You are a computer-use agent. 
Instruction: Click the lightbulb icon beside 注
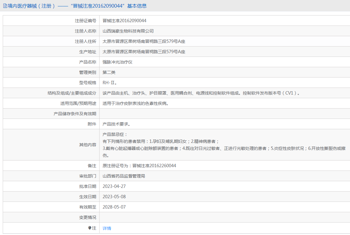90,228
